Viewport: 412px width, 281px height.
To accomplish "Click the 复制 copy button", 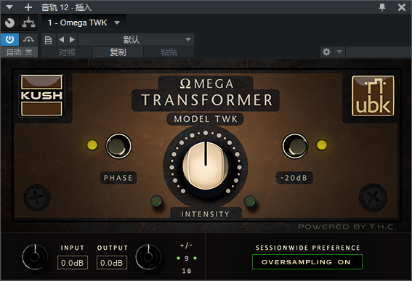I will tap(118, 52).
